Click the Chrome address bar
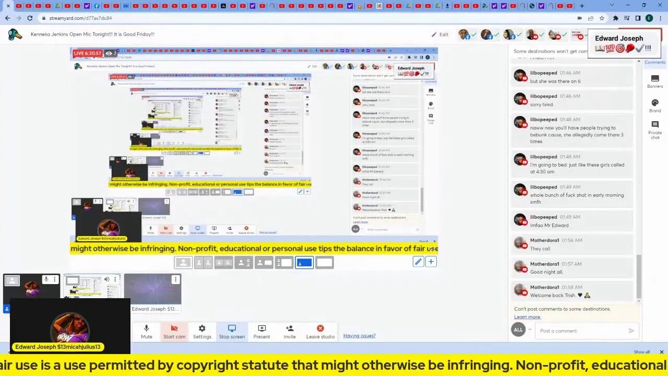 pos(308,18)
